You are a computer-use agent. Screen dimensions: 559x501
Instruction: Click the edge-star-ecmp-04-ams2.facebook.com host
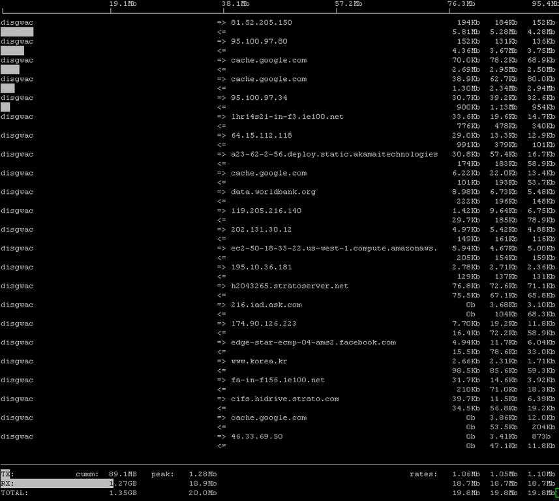click(x=313, y=342)
